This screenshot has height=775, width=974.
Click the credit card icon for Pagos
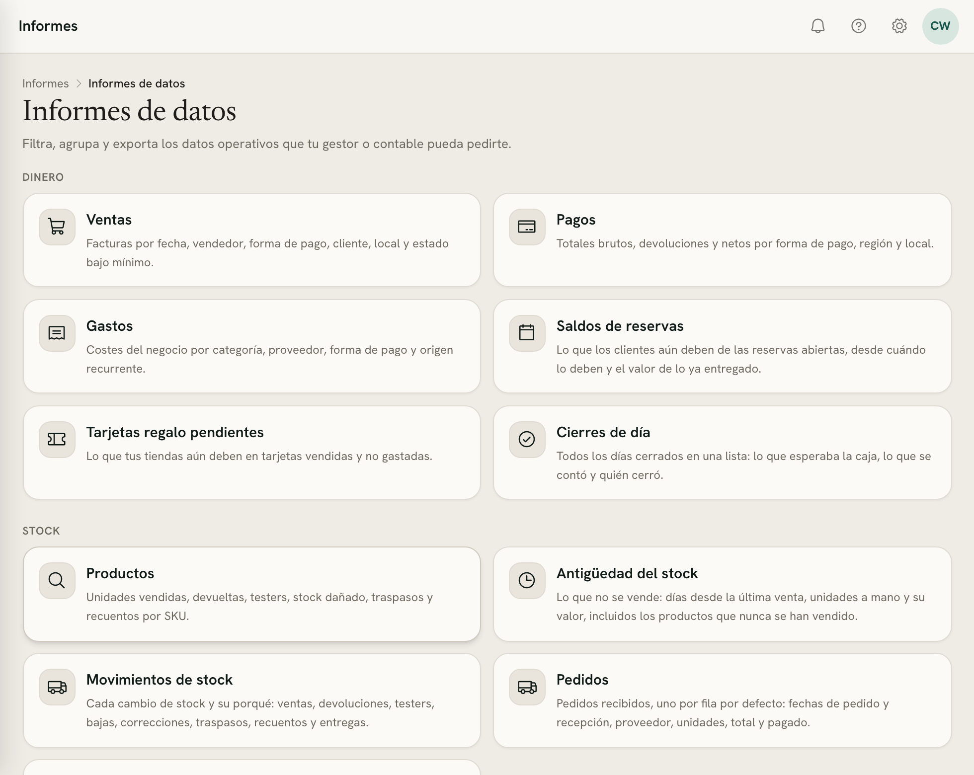click(x=527, y=227)
